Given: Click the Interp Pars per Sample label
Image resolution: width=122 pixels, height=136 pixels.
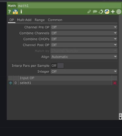Looking at the screenshot, I should point(30,66).
